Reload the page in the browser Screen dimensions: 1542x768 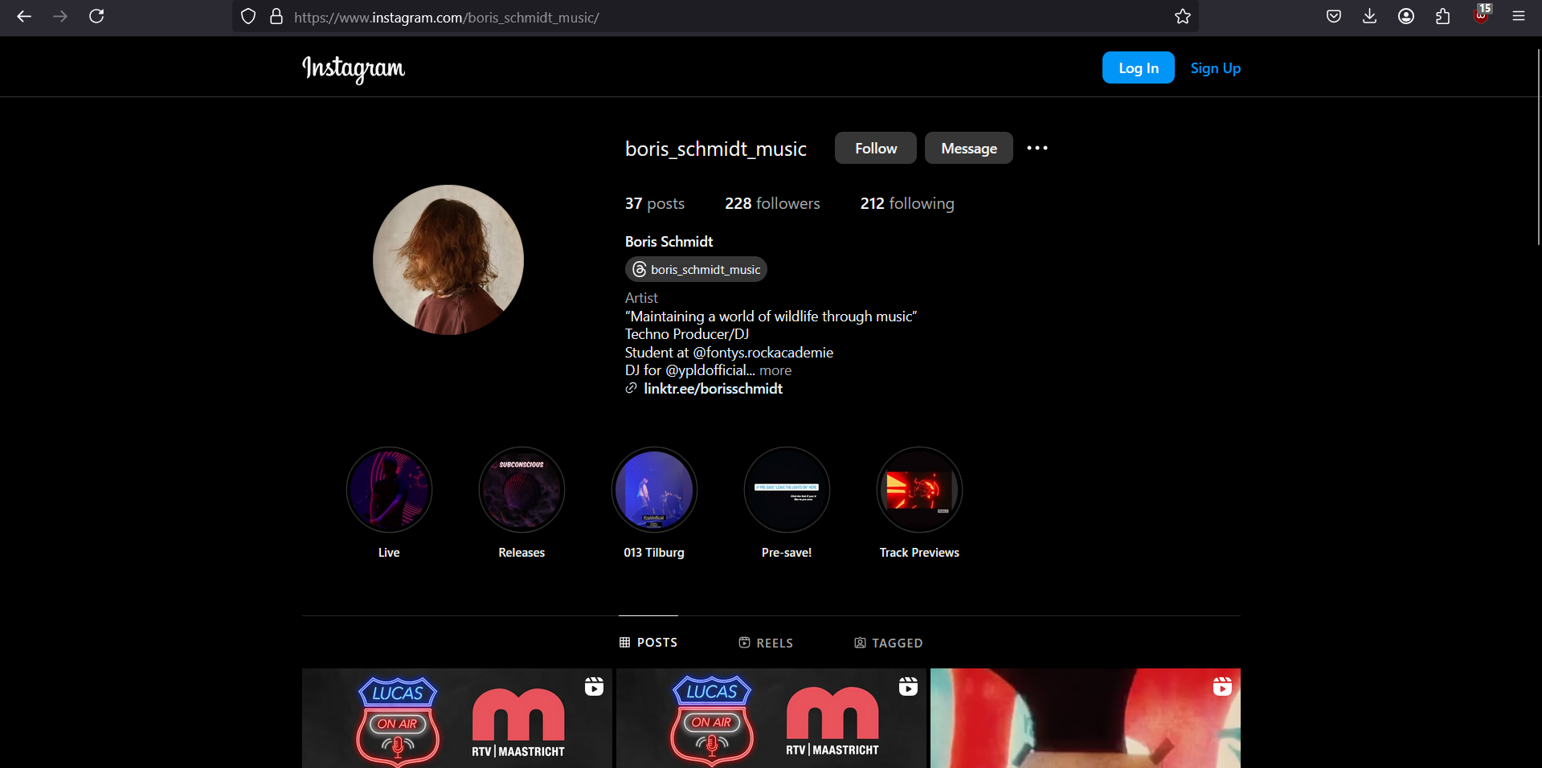(x=96, y=17)
